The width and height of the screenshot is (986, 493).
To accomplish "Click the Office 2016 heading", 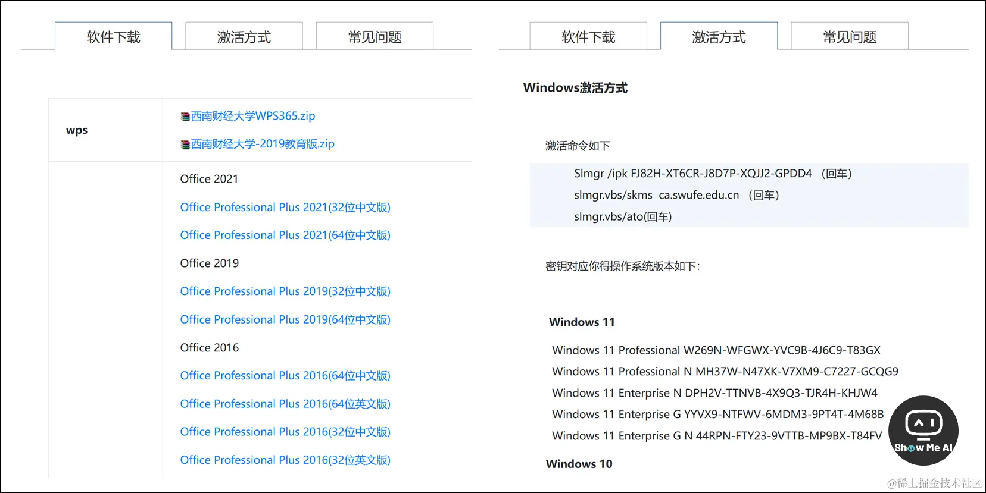I will (210, 347).
